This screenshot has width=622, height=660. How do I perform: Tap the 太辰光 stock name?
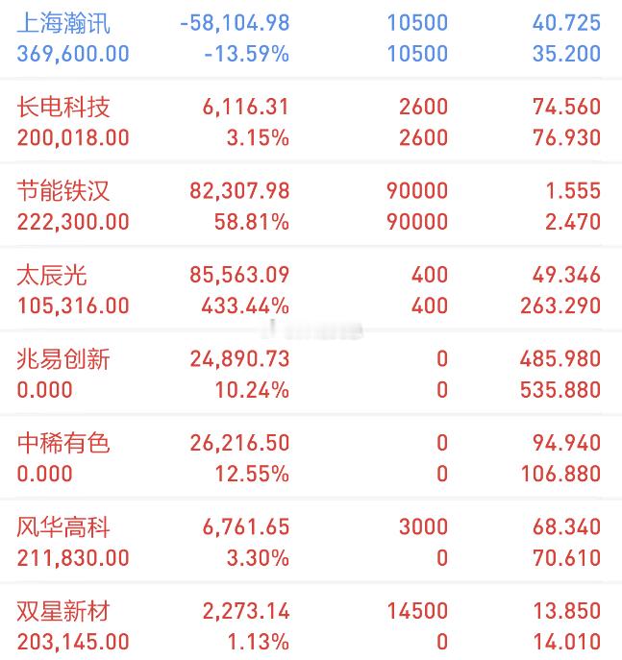(52, 276)
